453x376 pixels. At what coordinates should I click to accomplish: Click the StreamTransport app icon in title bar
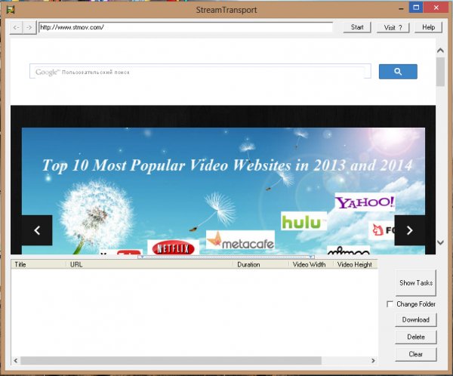point(11,10)
